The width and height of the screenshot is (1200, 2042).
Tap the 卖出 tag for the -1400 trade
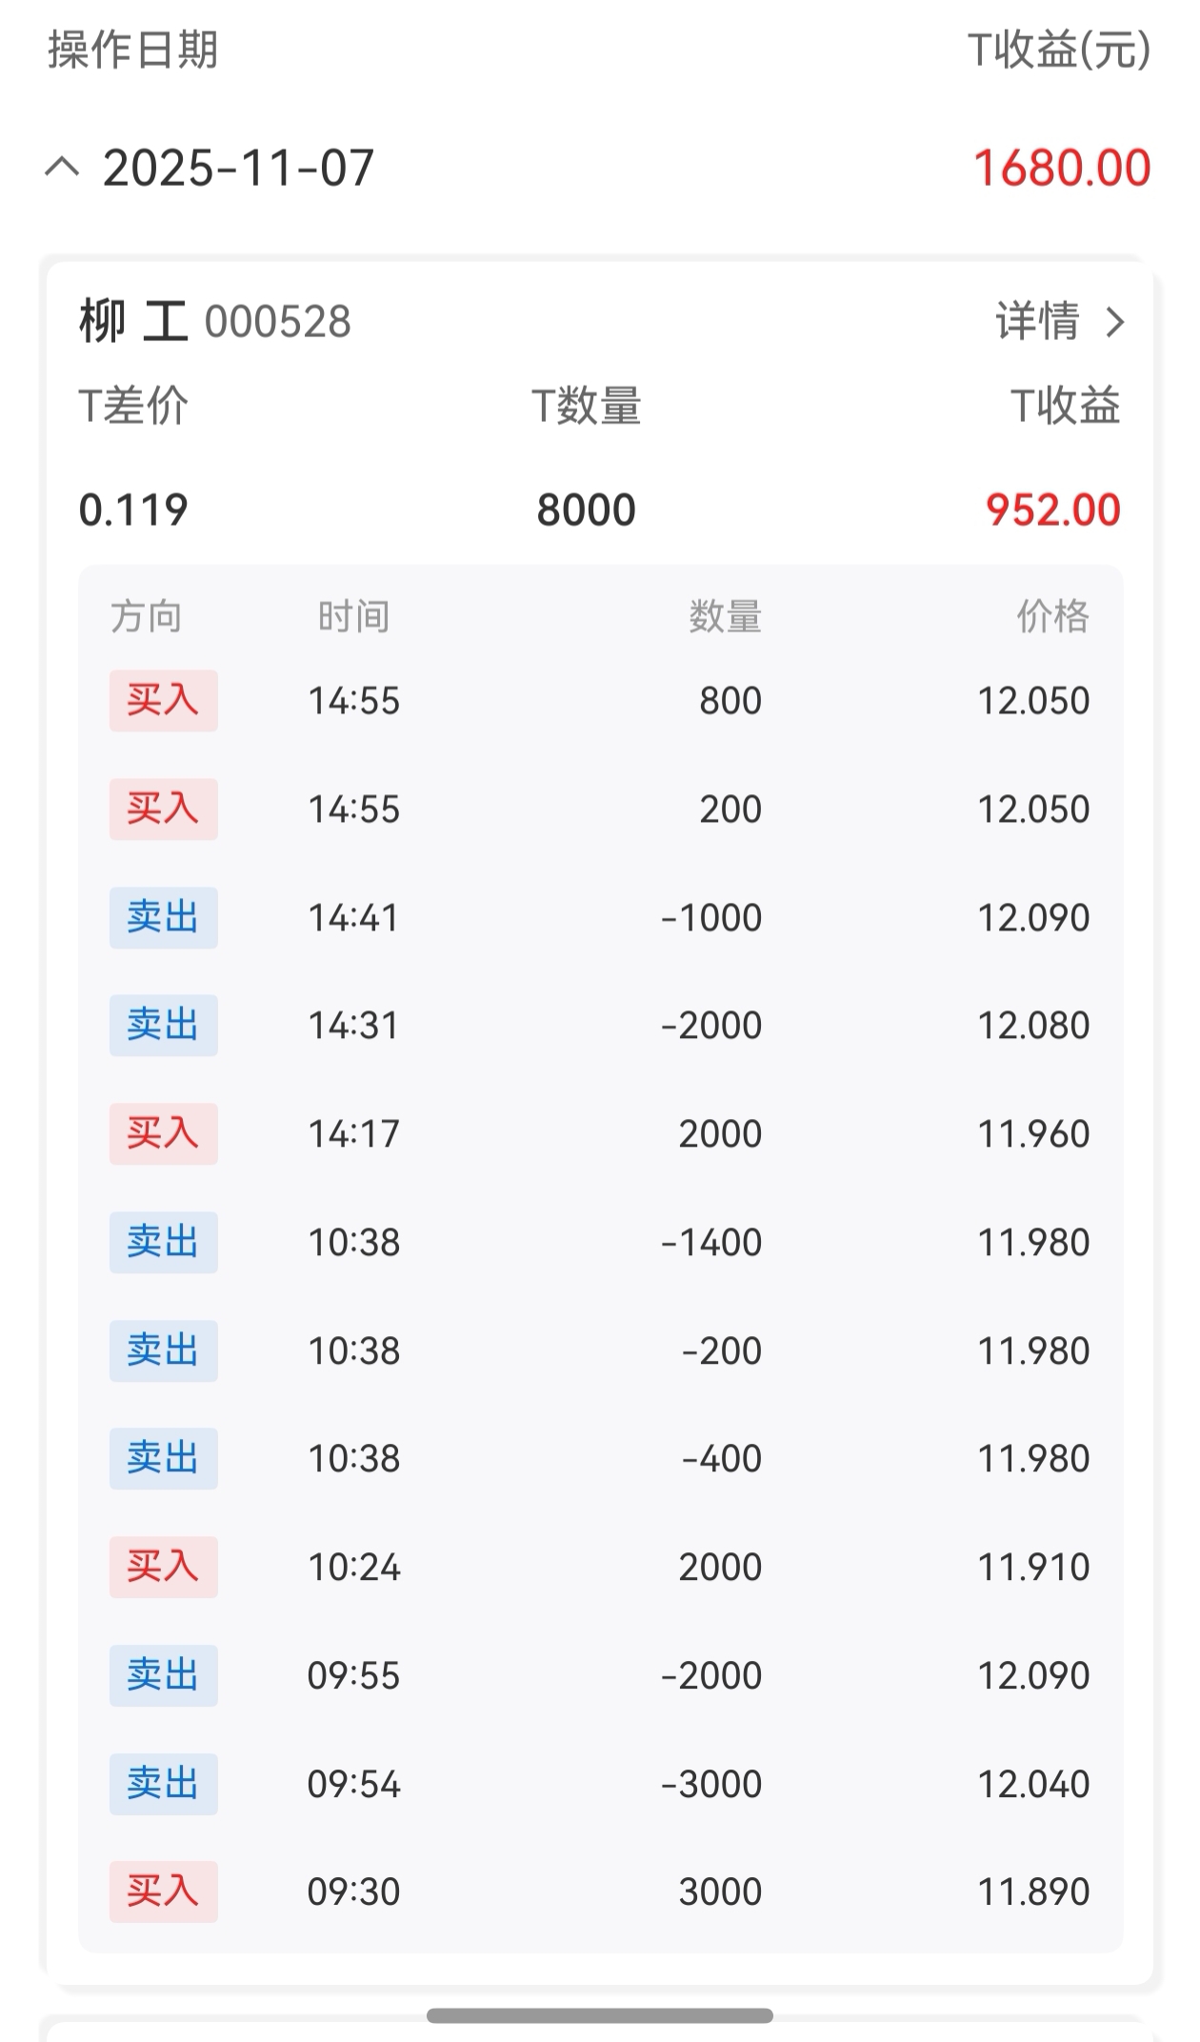coord(164,1242)
